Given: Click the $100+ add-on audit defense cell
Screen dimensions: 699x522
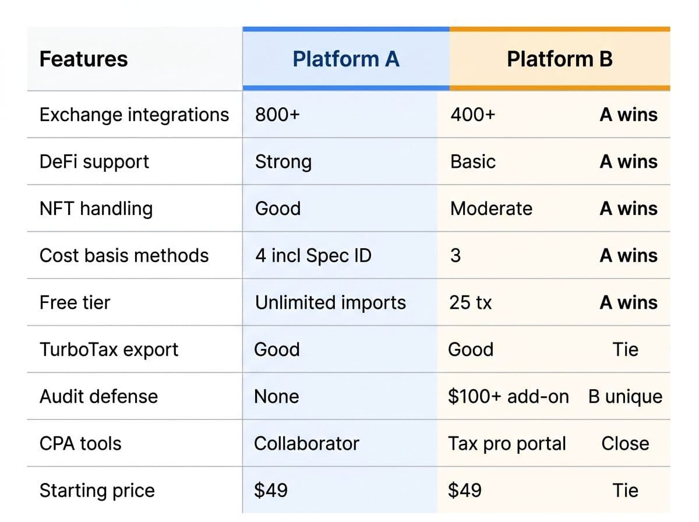Looking at the screenshot, I should pyautogui.click(x=509, y=397).
